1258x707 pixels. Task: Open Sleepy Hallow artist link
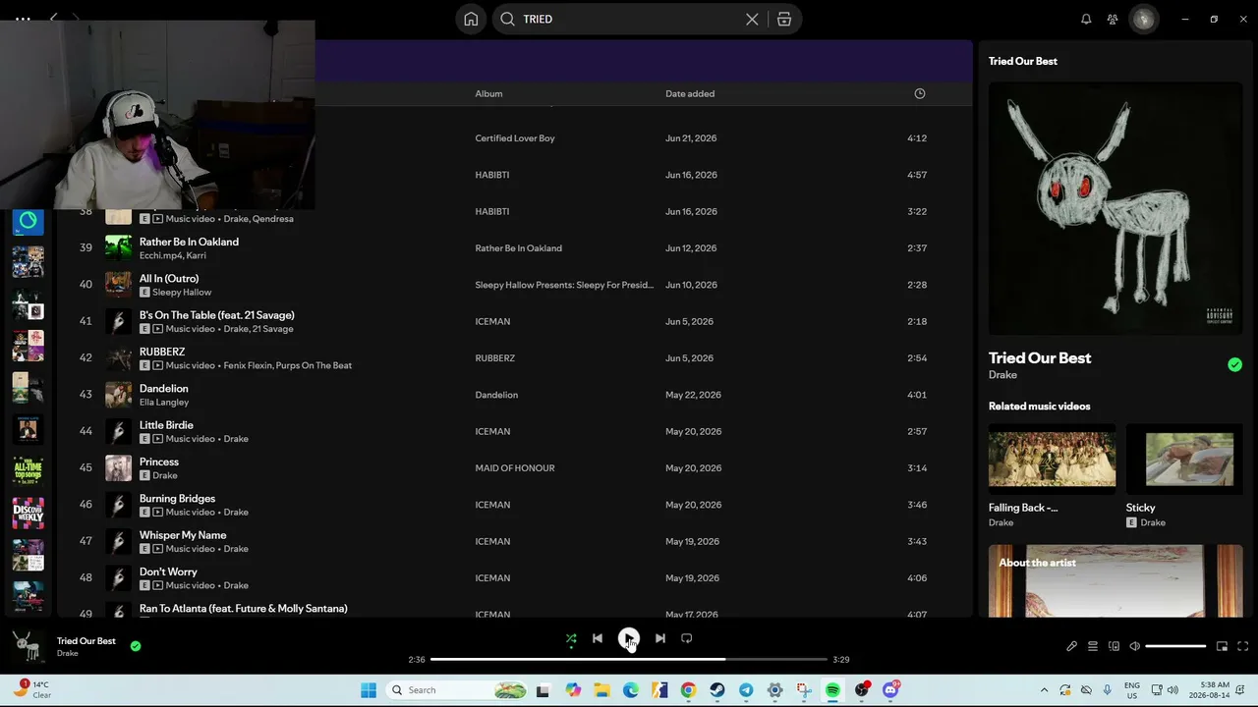click(182, 293)
